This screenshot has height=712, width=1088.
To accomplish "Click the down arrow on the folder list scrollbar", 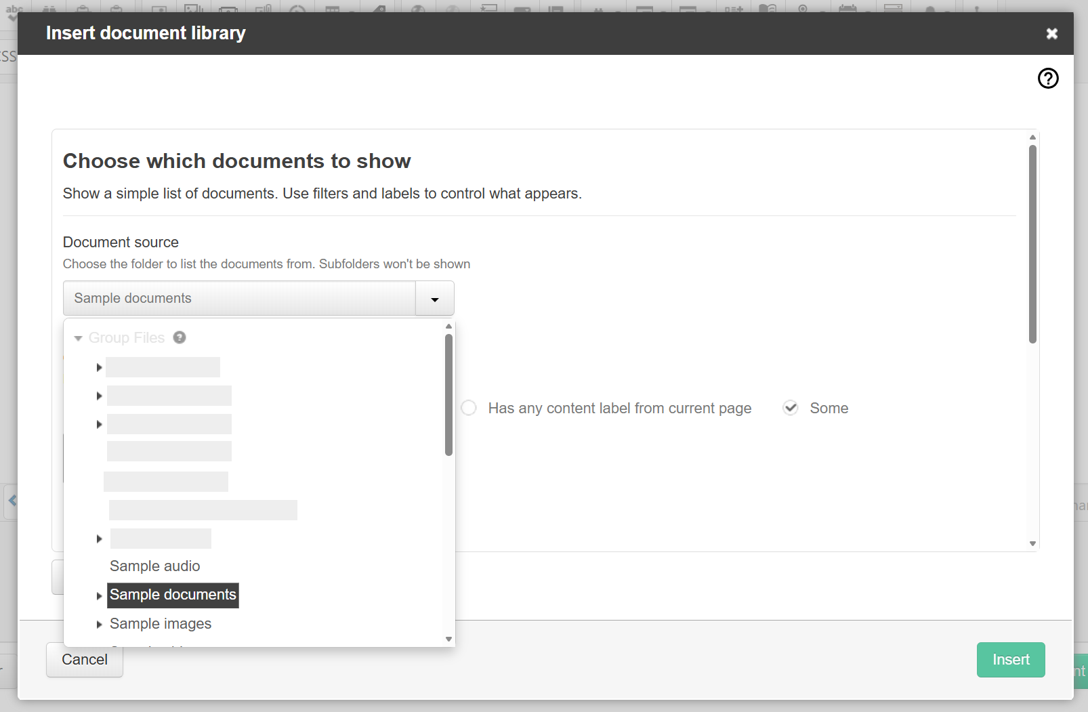I will pos(448,639).
